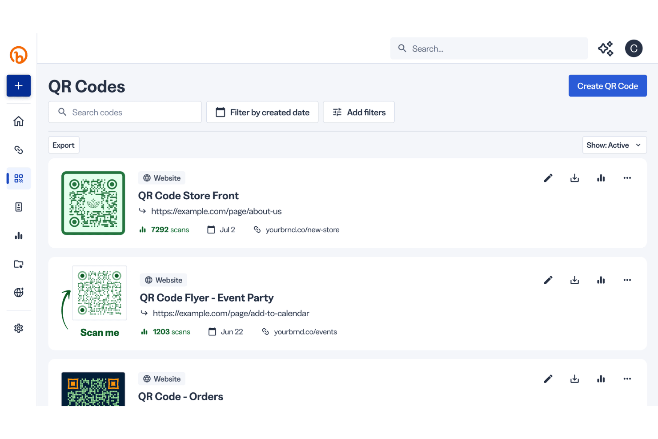The width and height of the screenshot is (658, 439).
Task: Edit QR Code - Orders with pencil
Action: click(x=548, y=379)
